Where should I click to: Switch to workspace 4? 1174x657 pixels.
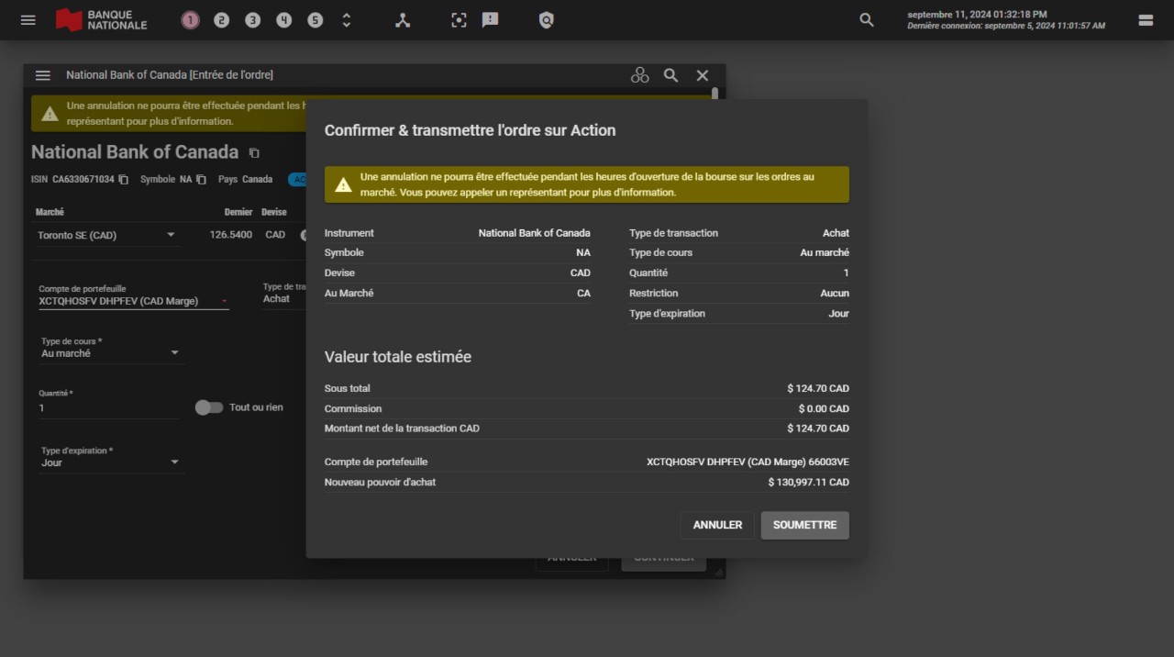coord(283,19)
